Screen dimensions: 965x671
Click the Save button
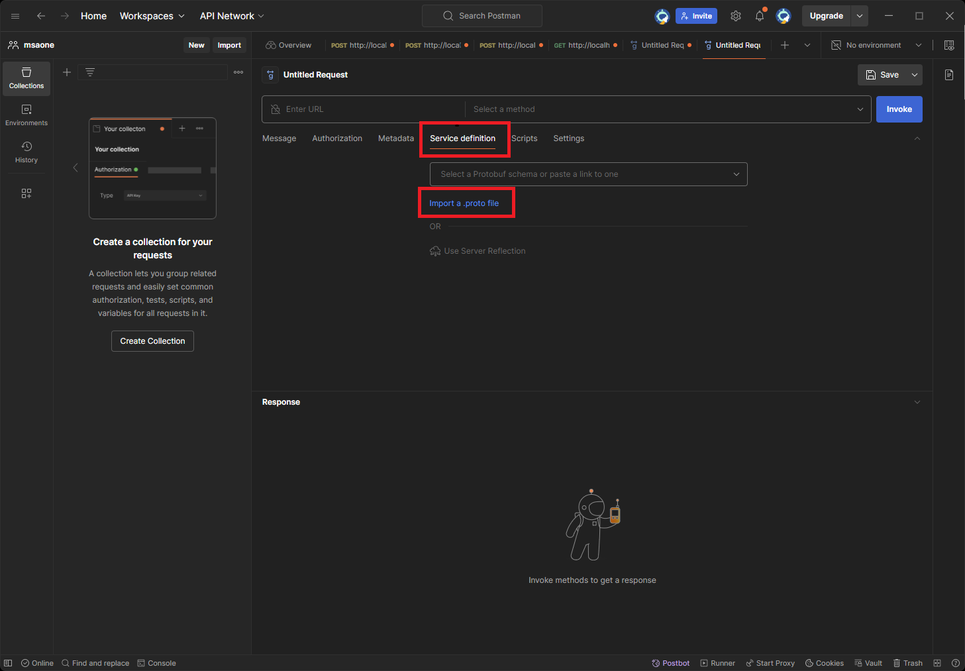pos(882,75)
